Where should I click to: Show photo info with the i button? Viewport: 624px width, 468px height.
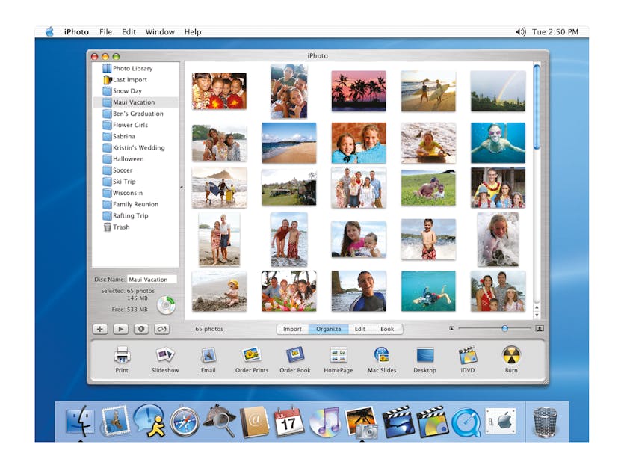pyautogui.click(x=140, y=329)
